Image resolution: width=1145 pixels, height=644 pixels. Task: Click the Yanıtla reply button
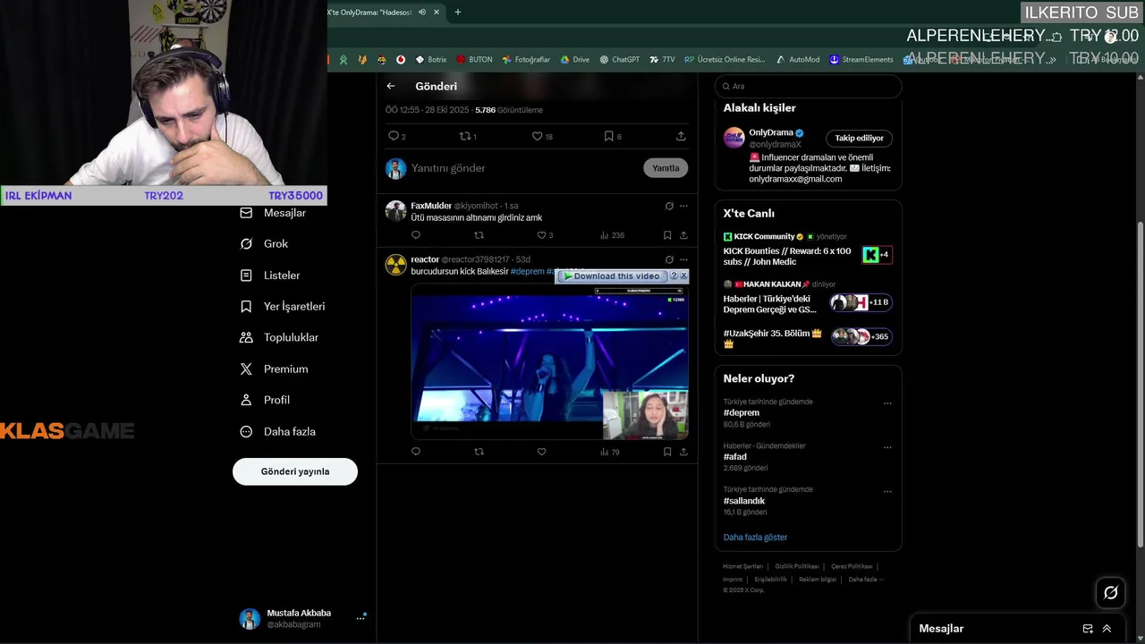[666, 168]
